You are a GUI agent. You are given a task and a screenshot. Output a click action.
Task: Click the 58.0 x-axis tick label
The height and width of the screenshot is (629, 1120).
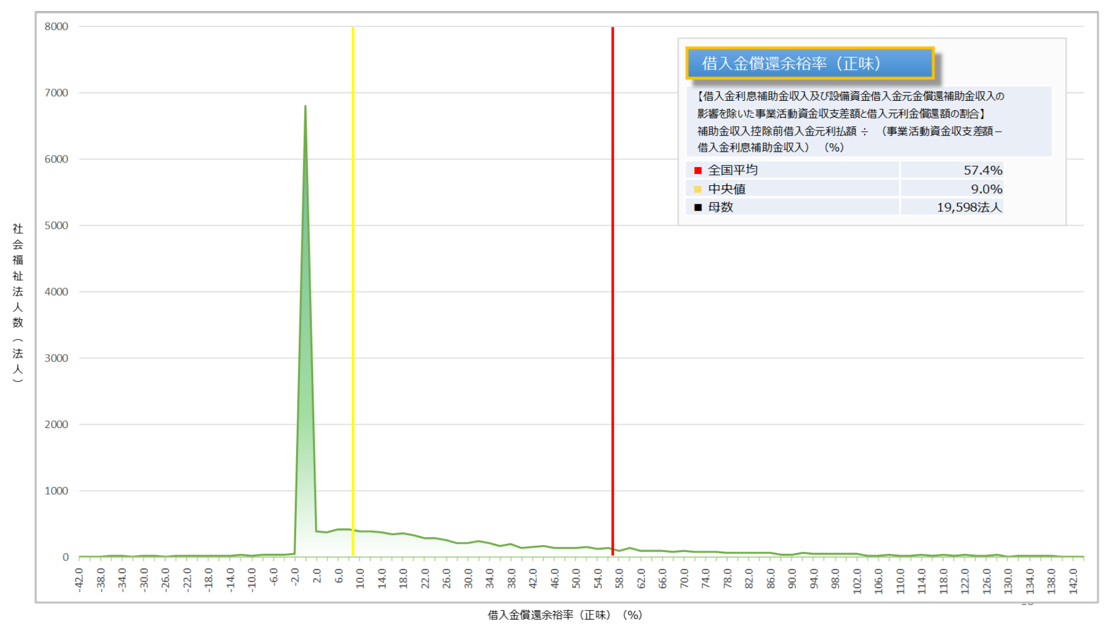tap(619, 579)
